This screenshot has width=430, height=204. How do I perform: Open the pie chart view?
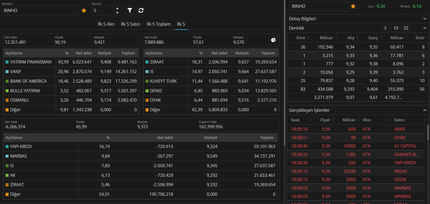[x=273, y=40]
